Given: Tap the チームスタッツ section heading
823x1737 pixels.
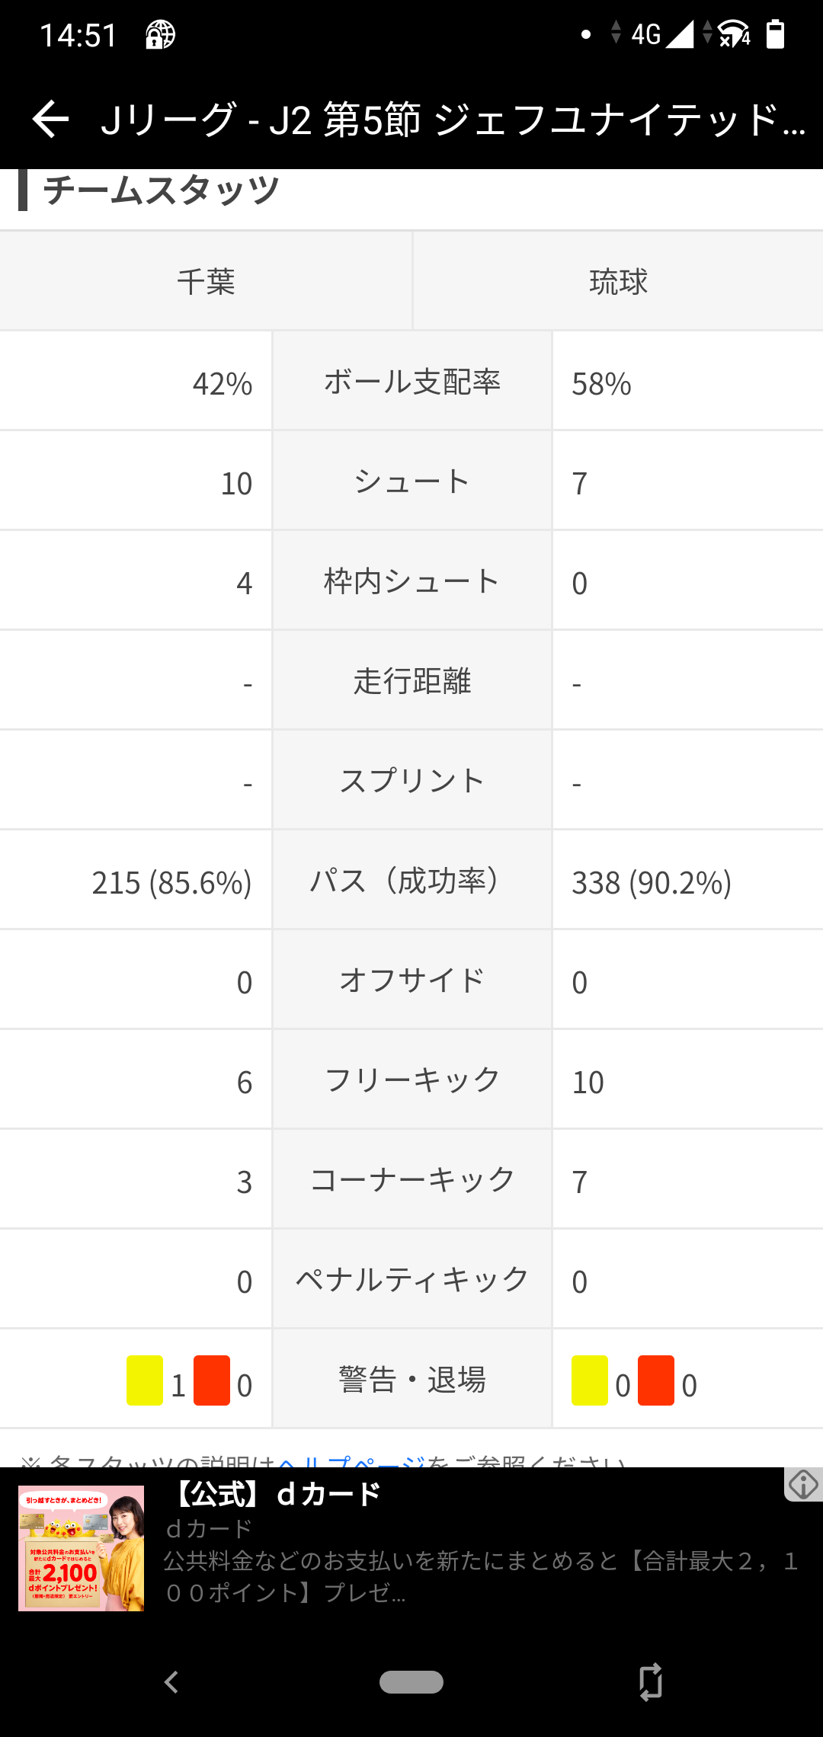Looking at the screenshot, I should click(x=161, y=190).
